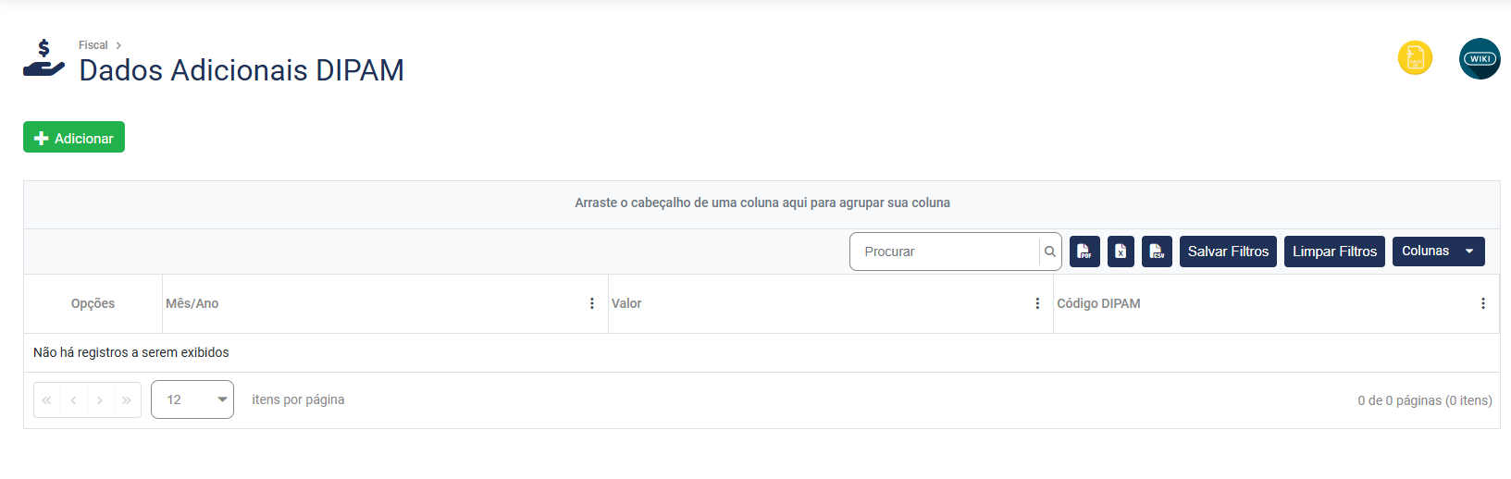Open the Valor column options menu
The image size is (1511, 479).
1037,303
